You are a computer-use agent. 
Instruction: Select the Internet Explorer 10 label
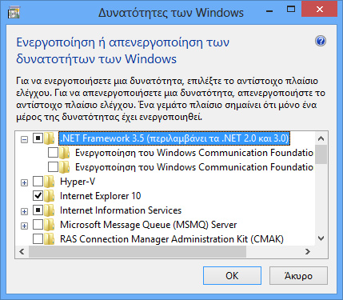pyautogui.click(x=101, y=196)
